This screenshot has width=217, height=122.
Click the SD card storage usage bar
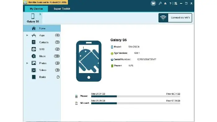136,103
